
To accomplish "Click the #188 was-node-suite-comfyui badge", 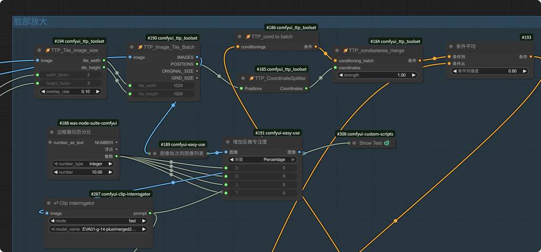I will [x=88, y=123].
